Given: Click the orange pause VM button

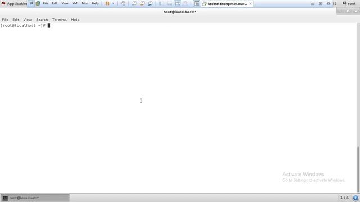Looking at the screenshot, I should click(107, 3).
